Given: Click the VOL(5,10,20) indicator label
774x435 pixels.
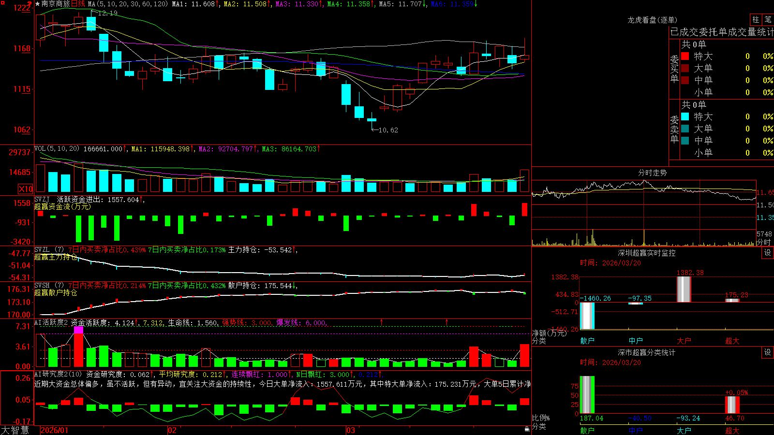Looking at the screenshot, I should [57, 148].
